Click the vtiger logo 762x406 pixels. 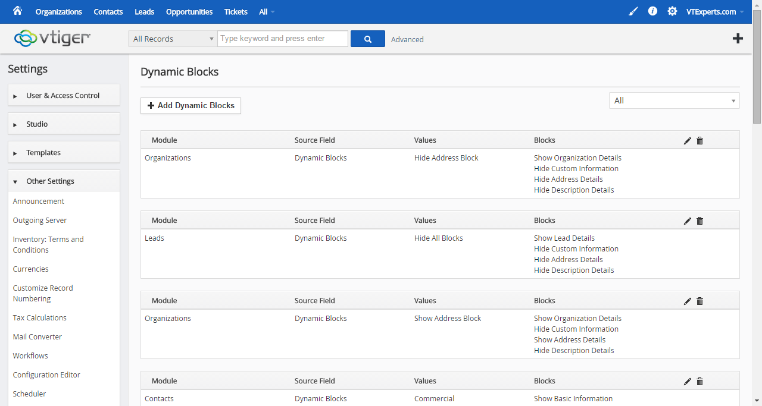coord(52,38)
